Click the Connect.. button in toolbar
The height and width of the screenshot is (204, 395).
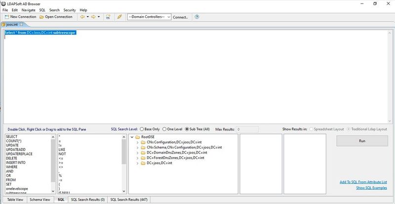(x=180, y=17)
